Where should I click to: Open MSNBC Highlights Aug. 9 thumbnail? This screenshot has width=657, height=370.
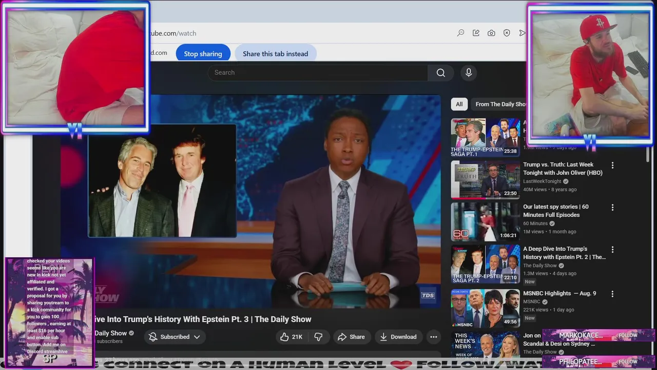click(x=485, y=308)
